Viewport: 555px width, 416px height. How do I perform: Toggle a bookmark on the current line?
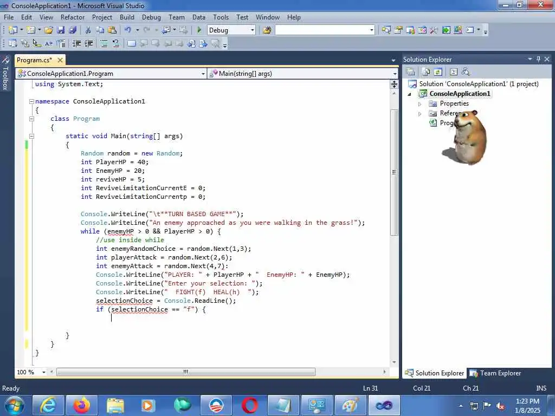131,43
